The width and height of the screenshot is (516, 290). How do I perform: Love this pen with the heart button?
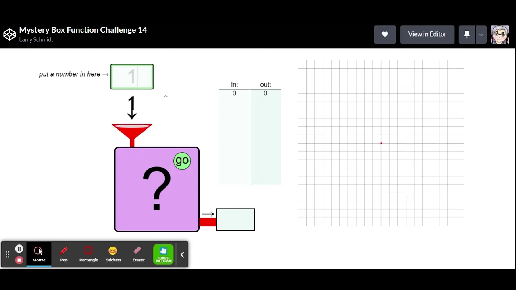(x=385, y=34)
